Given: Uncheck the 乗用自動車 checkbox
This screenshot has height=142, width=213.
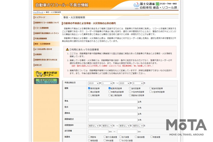Looking at the screenshot, I should (89, 88).
